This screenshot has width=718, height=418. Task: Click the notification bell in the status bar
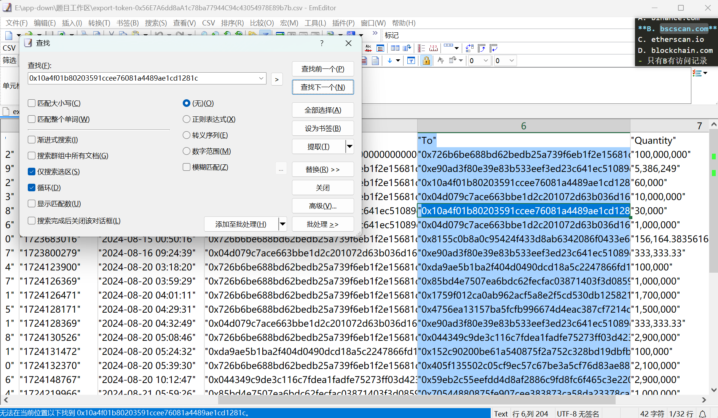703,414
